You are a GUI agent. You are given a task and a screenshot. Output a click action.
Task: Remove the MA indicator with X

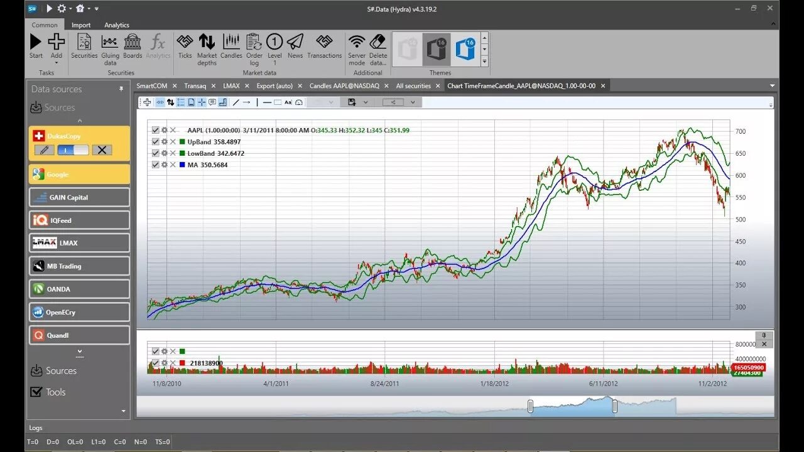pos(173,164)
